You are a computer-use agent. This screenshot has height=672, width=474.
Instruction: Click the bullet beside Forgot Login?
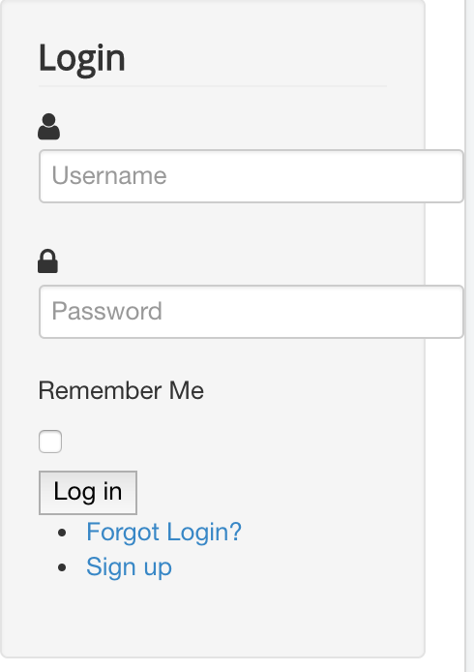[62, 533]
